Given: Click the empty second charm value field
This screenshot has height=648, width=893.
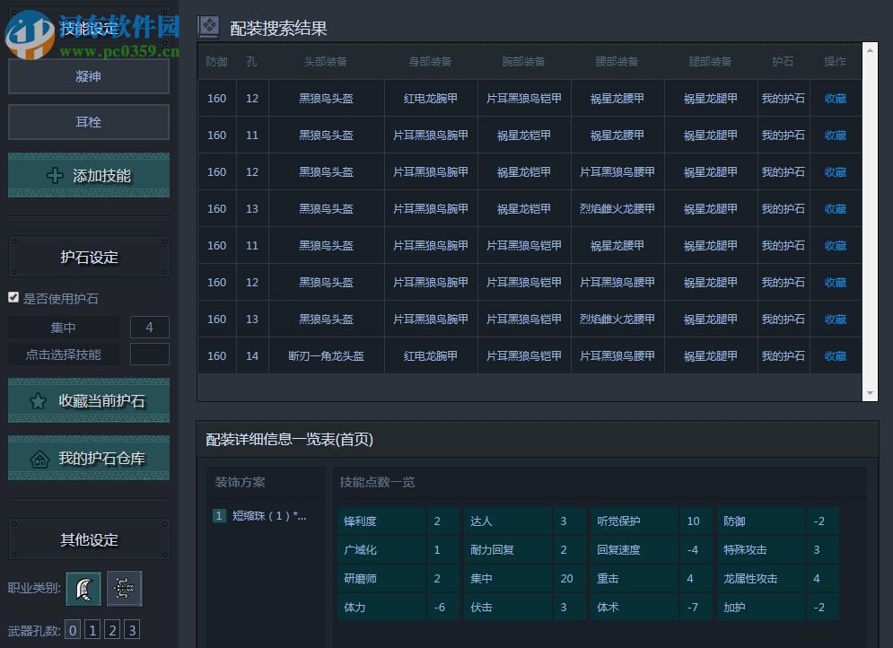Looking at the screenshot, I should pos(149,355).
